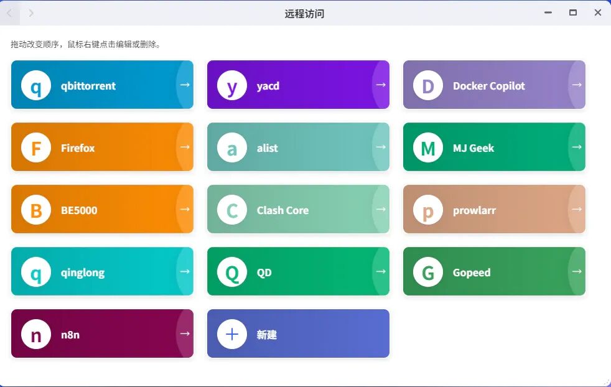Viewport: 611px width, 387px height.
Task: Click the prowlarr 'p' circle icon
Action: coord(428,210)
